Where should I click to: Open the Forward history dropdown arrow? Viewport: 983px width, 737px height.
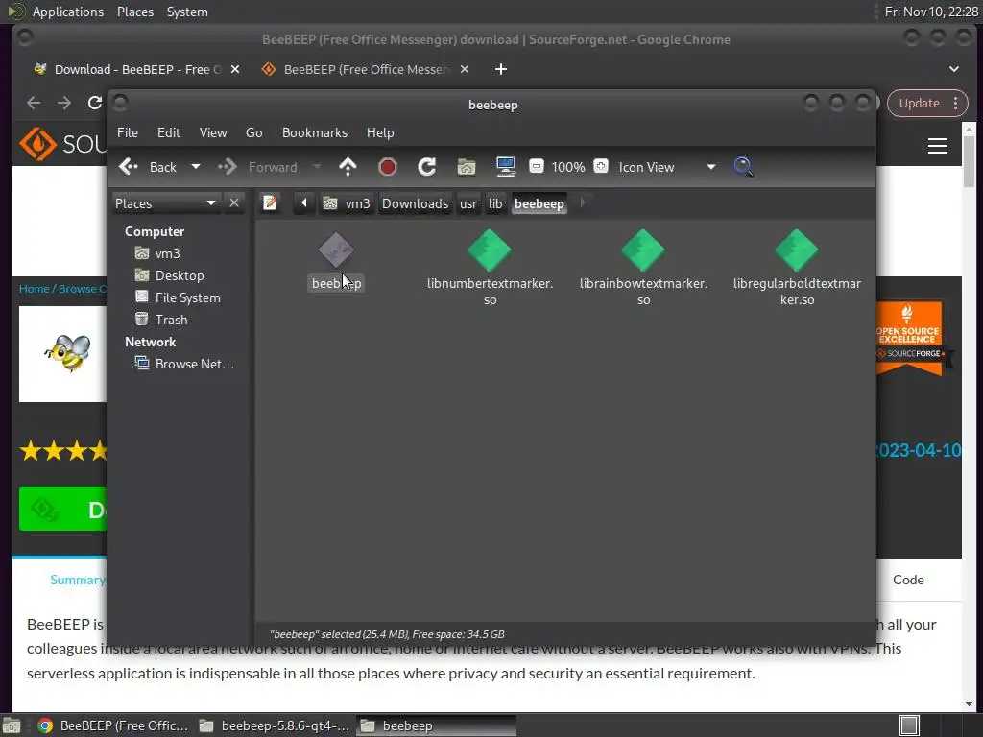pyautogui.click(x=317, y=167)
